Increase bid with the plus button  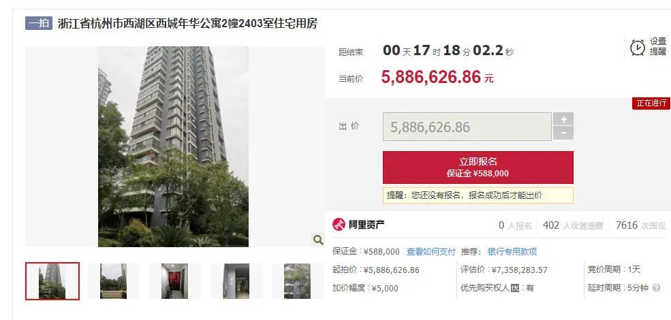pos(563,119)
